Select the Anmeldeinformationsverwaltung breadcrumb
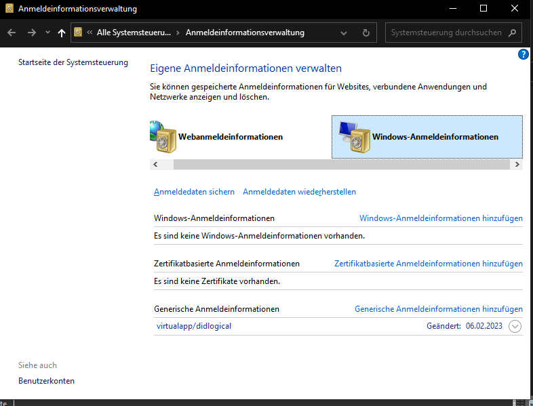533x406 pixels. coord(245,33)
